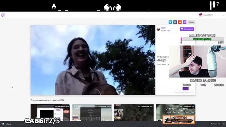Screen dimensions: 226x127
Task: Click 'Показать все' in the download bar
Action: pyautogui.click(x=215, y=124)
